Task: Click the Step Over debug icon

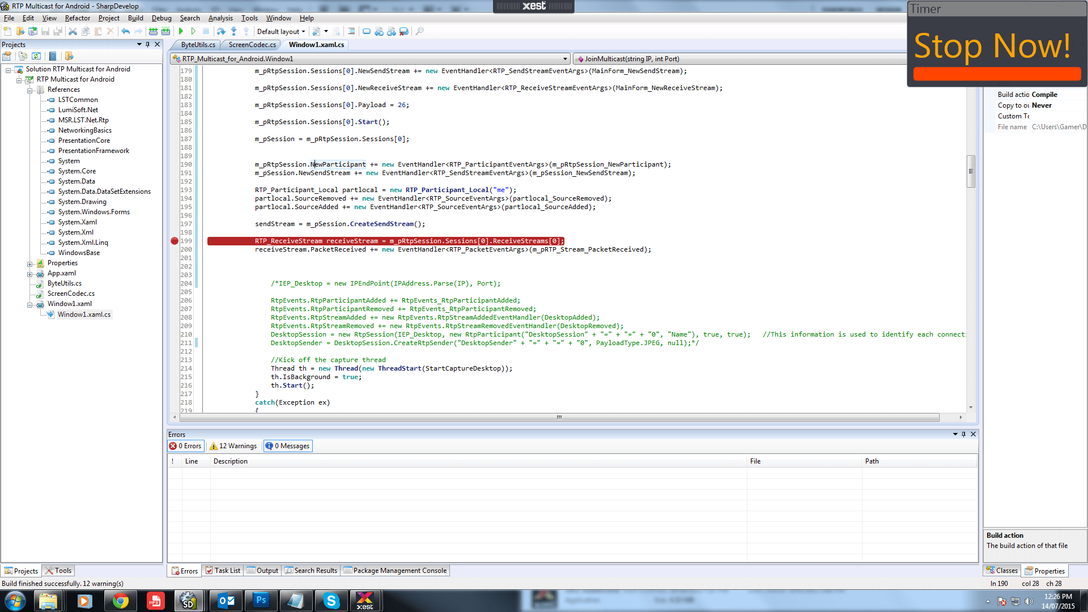Action: coord(221,31)
